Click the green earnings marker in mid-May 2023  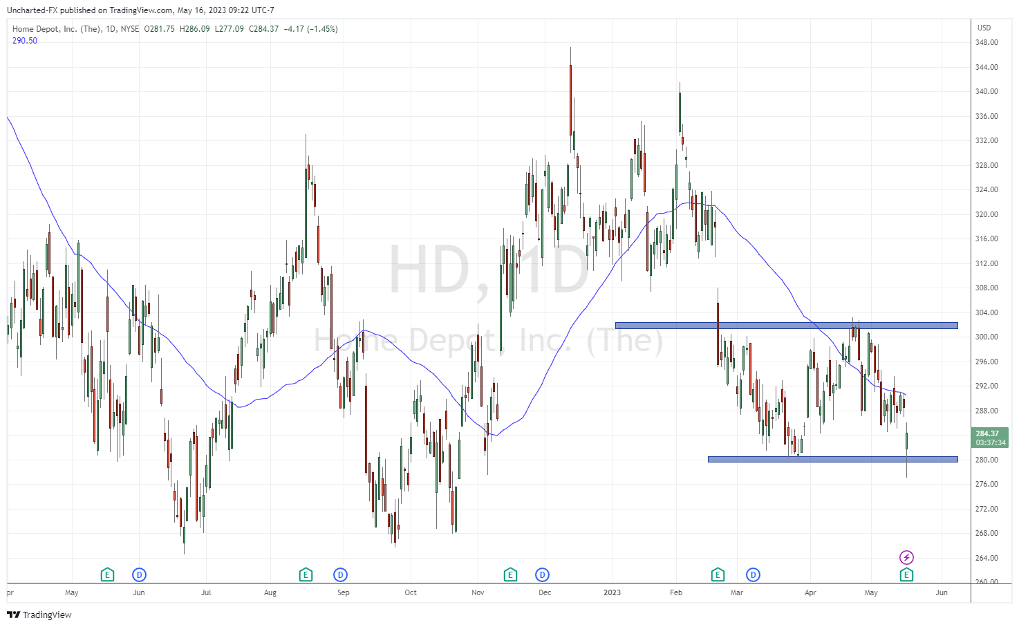click(x=907, y=574)
